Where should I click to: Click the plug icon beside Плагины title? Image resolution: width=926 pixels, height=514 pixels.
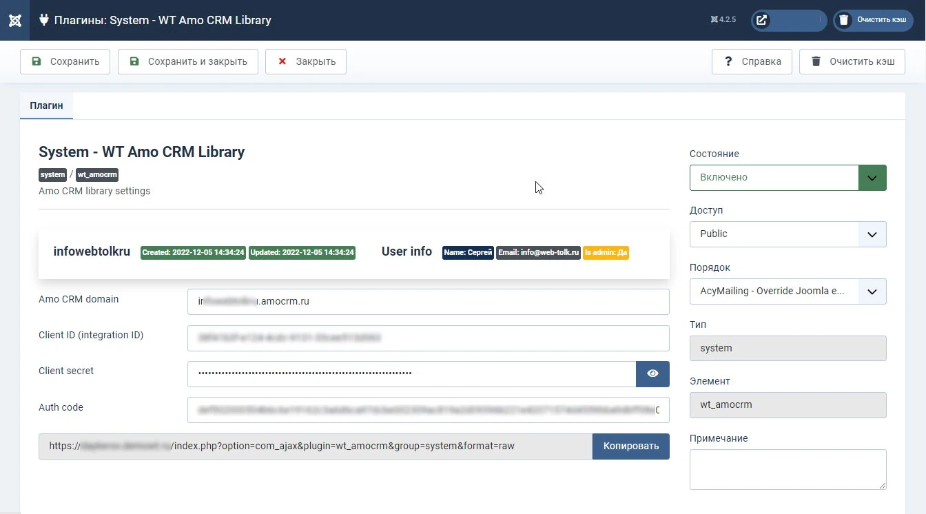44,20
